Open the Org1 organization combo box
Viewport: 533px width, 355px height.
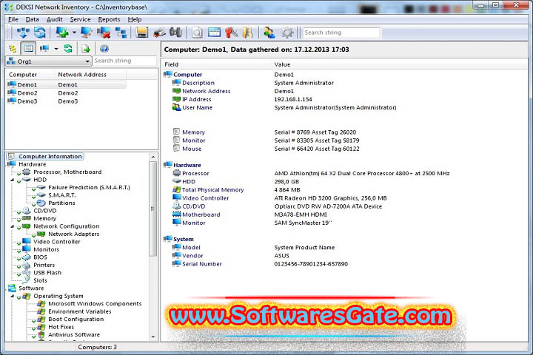tap(49, 61)
